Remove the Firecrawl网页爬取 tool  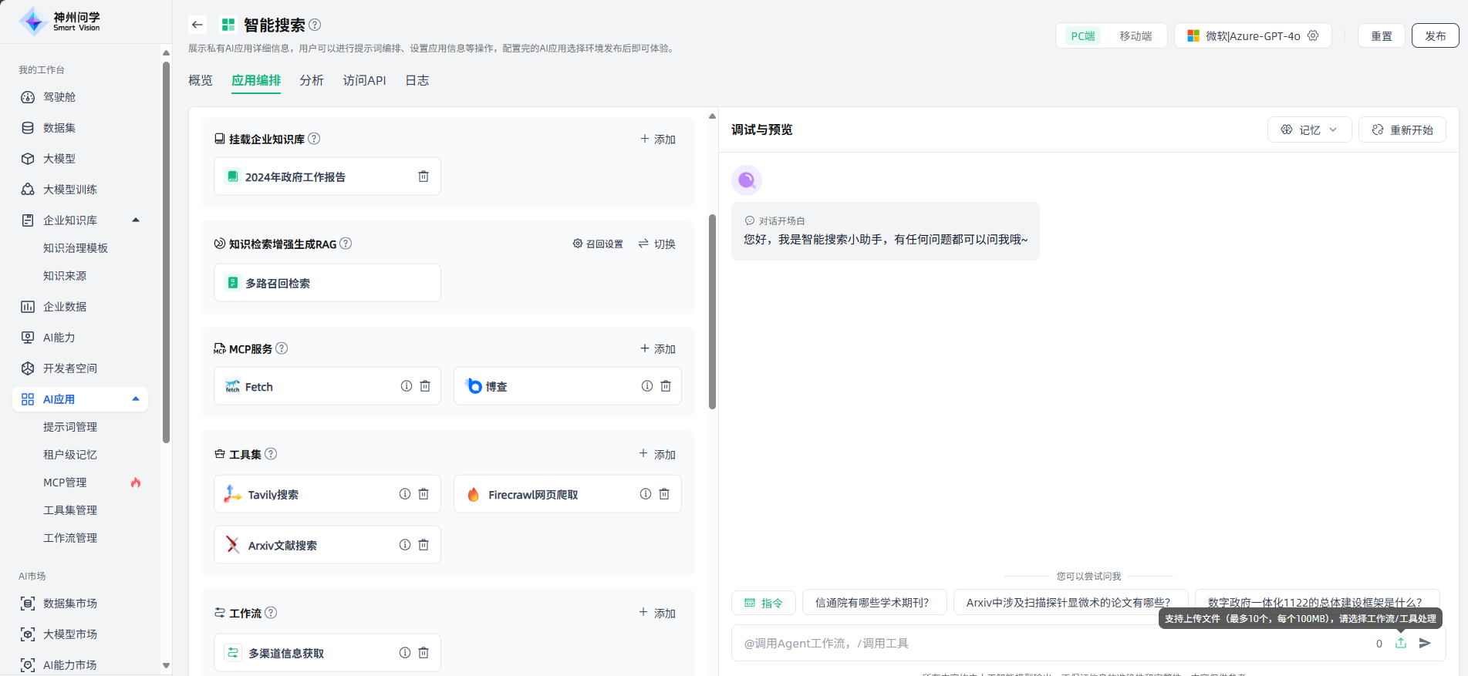coord(664,494)
